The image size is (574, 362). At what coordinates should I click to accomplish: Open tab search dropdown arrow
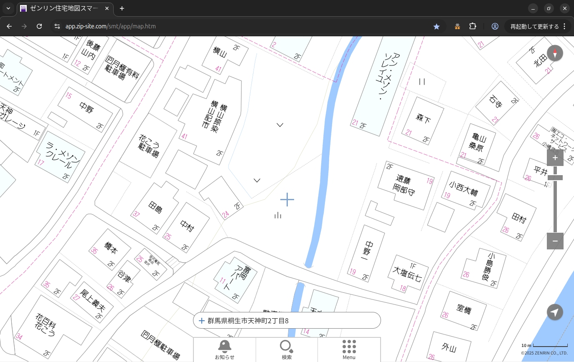click(8, 8)
